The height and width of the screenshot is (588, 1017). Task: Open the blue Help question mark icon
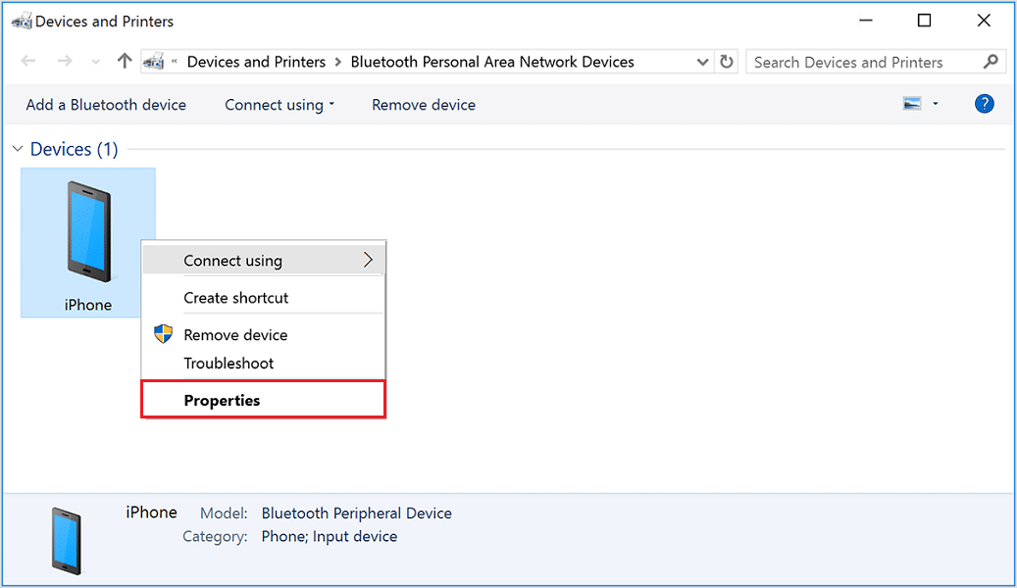(984, 104)
